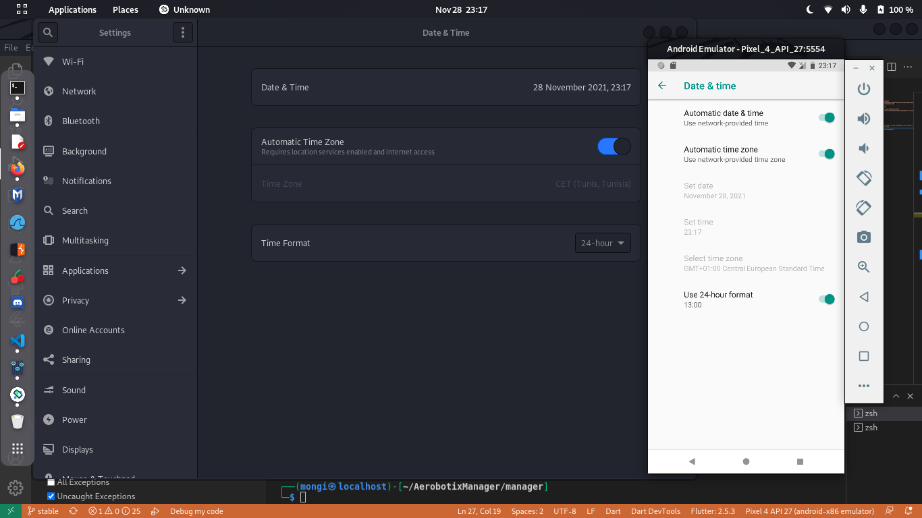922x518 pixels.
Task: Lower emulator volume
Action: (x=864, y=148)
